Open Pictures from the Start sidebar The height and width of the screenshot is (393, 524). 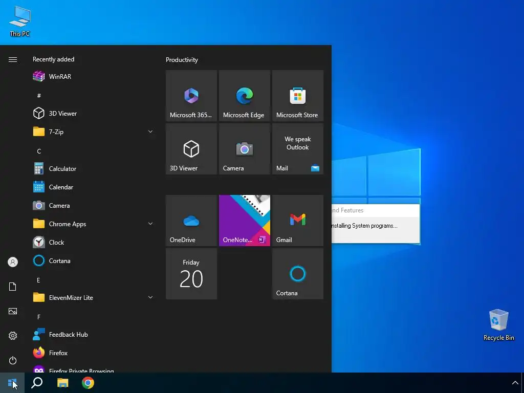[13, 311]
